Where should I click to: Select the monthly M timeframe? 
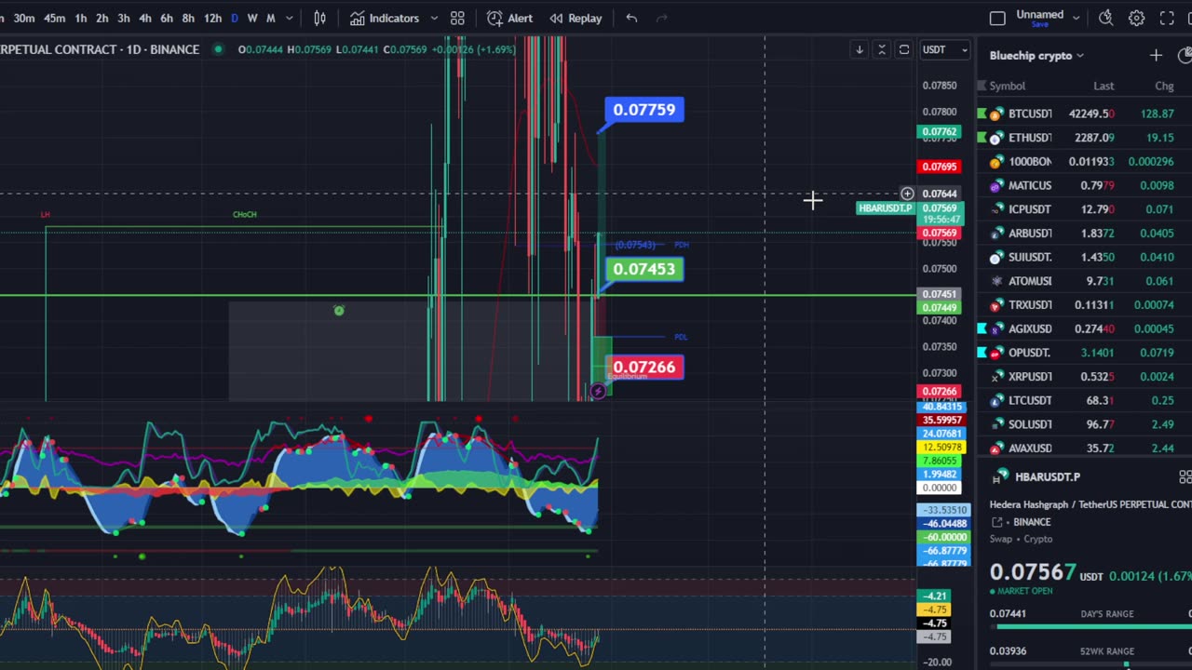pyautogui.click(x=271, y=18)
